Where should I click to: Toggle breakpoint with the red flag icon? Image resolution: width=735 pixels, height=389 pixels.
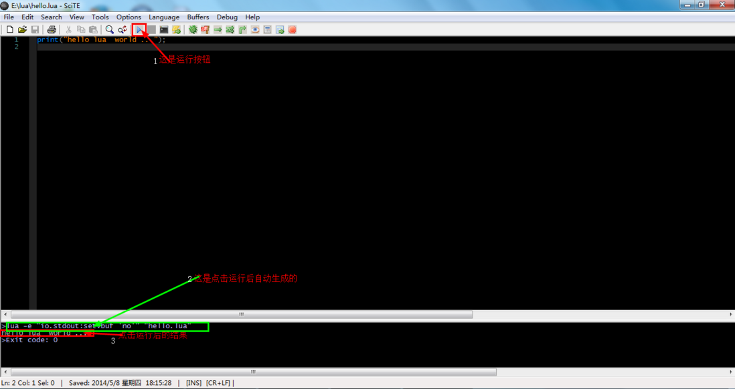coord(206,29)
